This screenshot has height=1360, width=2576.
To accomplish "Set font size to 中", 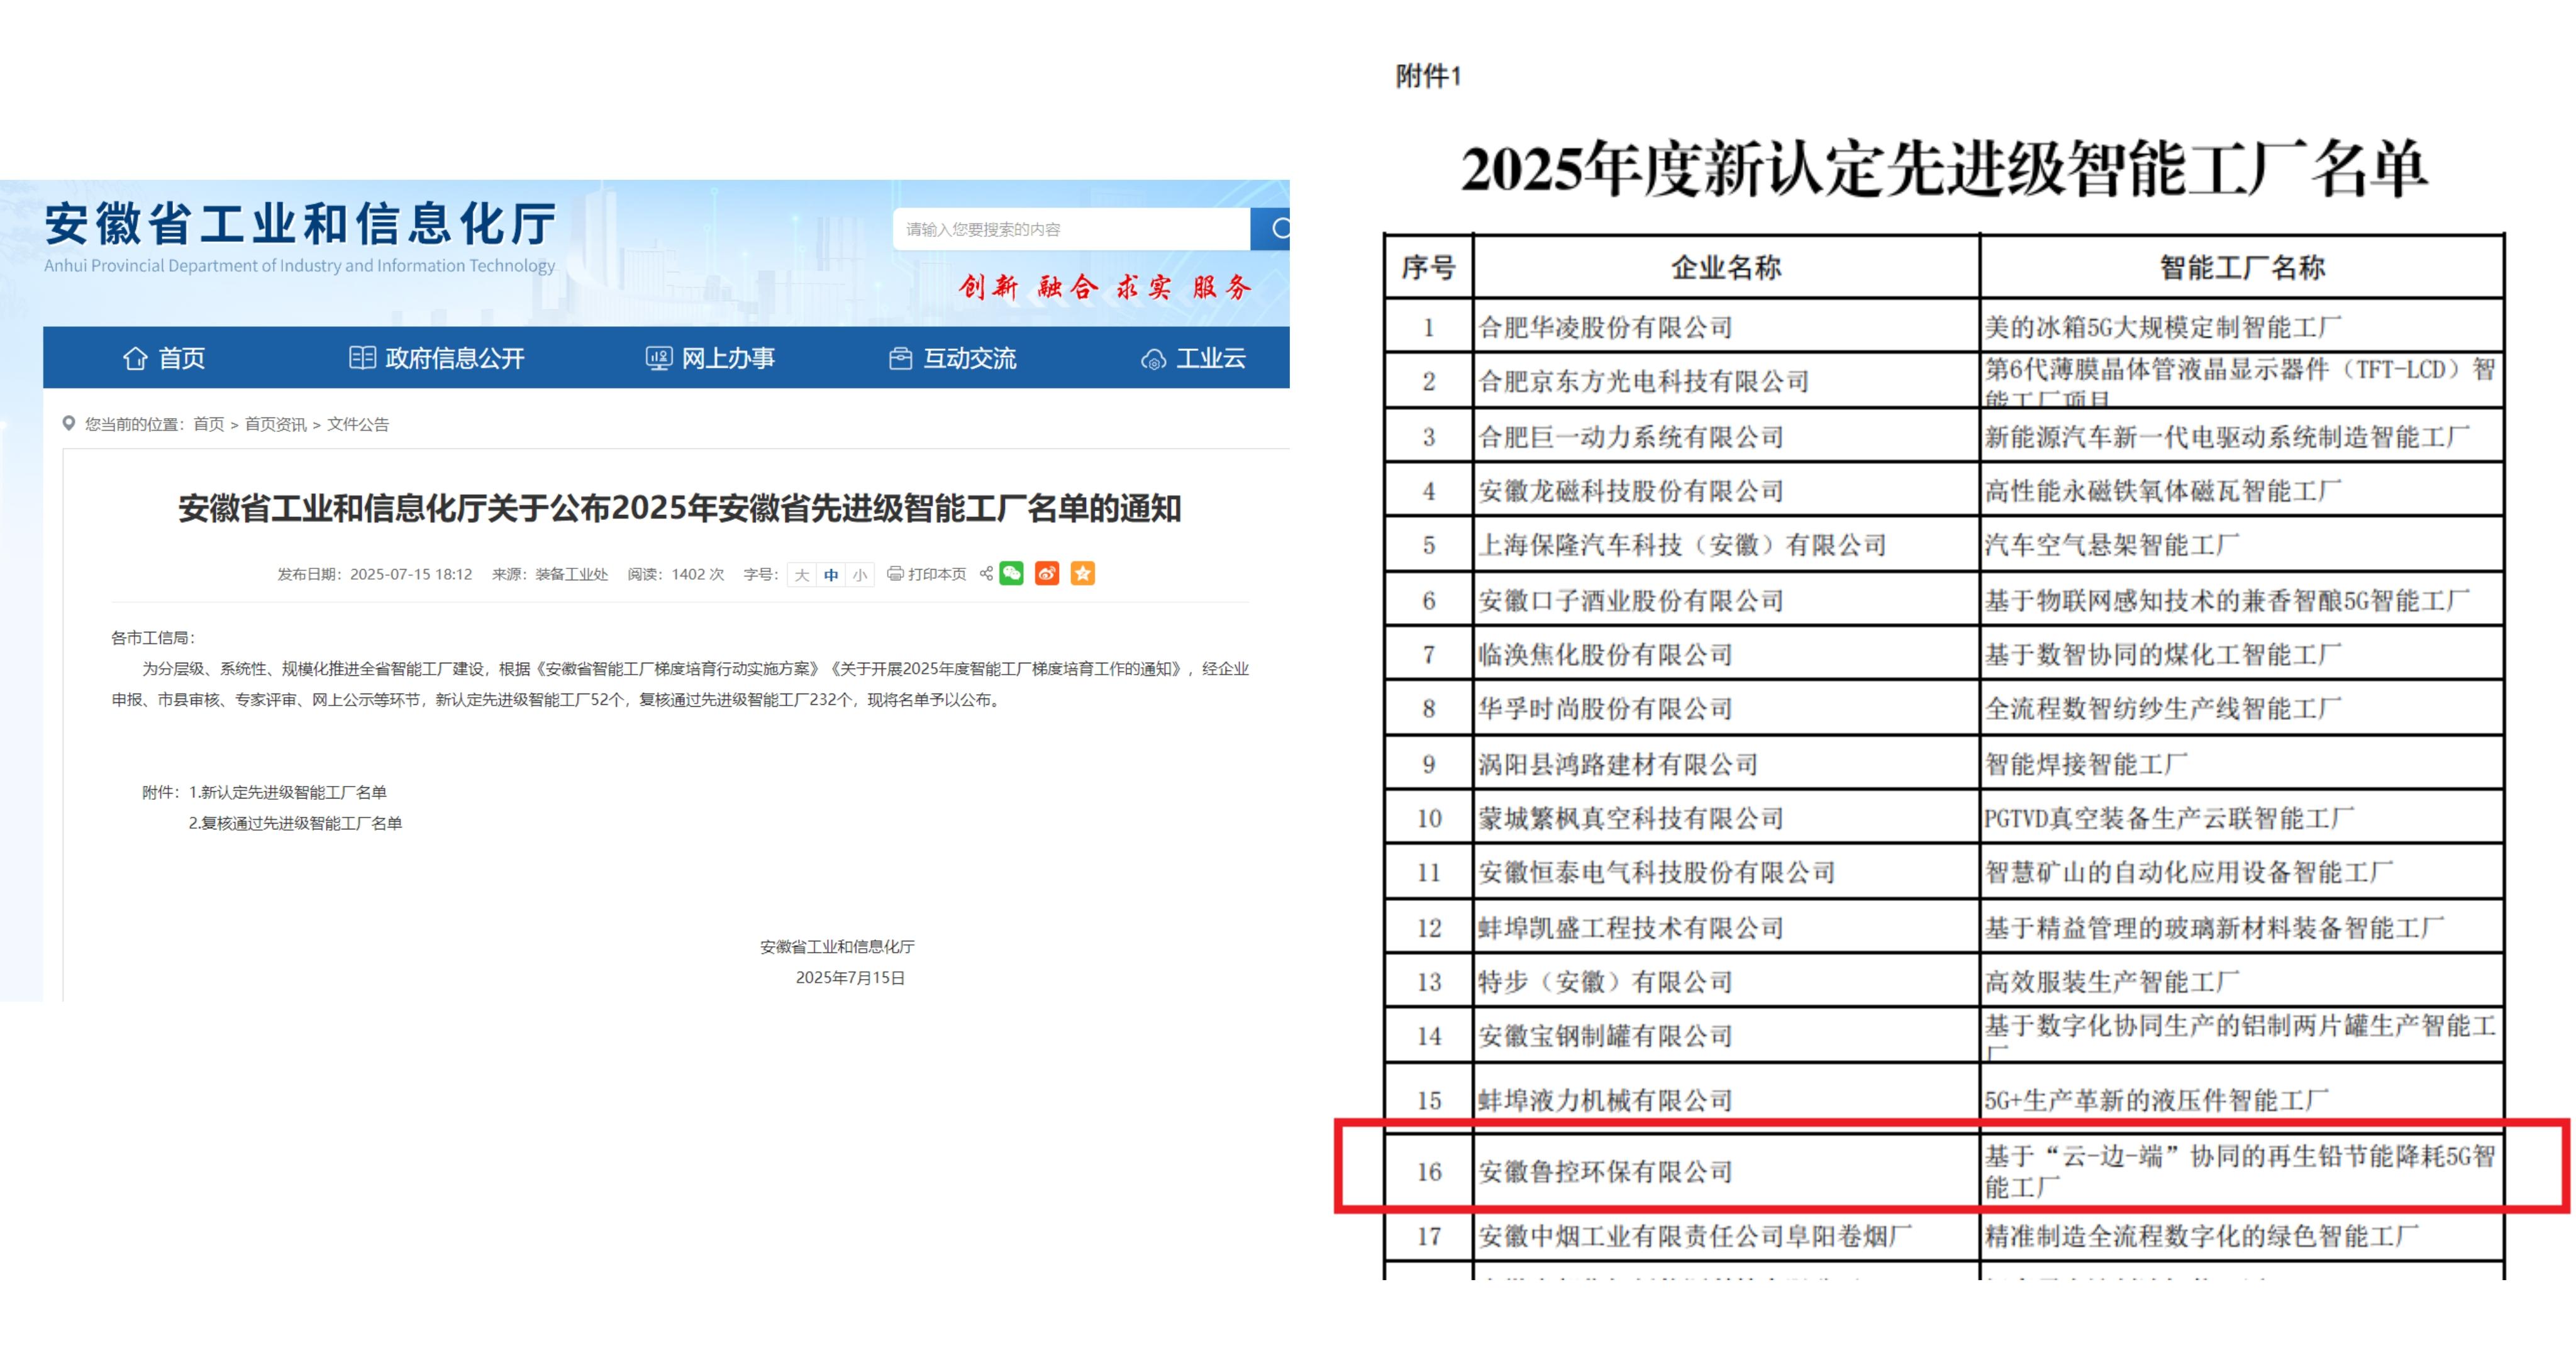I will point(831,575).
